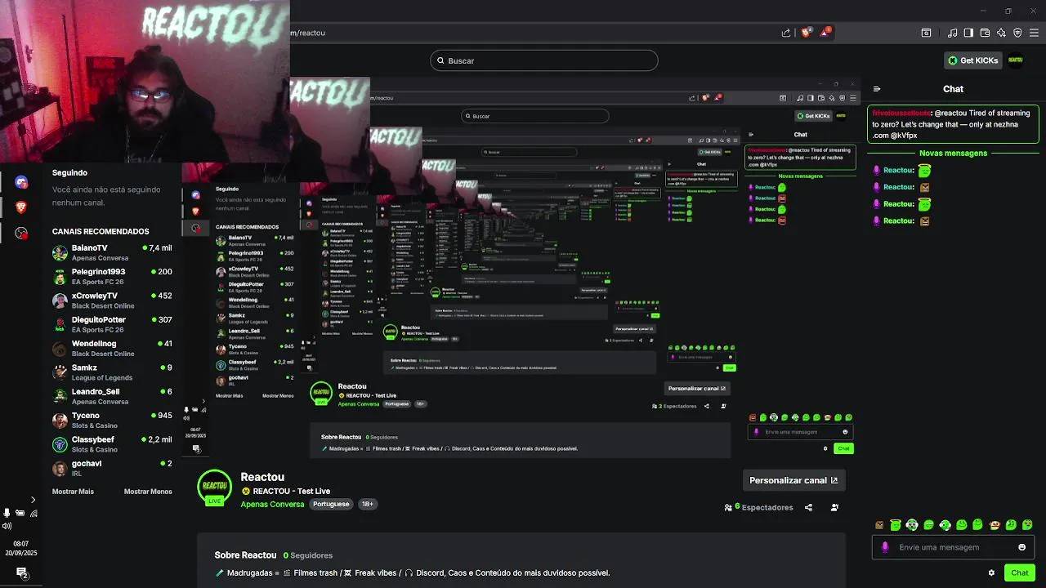Click the CANAIS RECOMENDADOS heading
The image size is (1046, 588).
[x=101, y=231]
